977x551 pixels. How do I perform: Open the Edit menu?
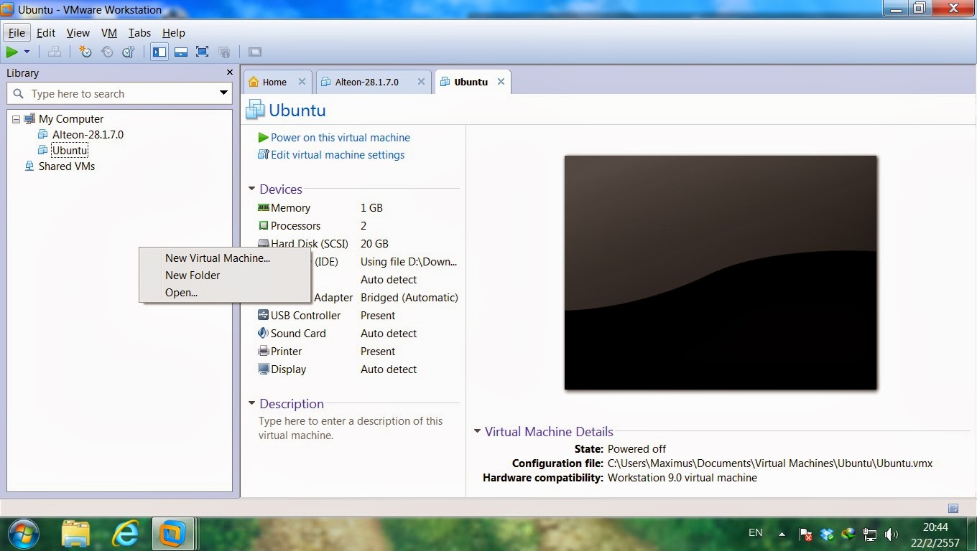coord(46,32)
